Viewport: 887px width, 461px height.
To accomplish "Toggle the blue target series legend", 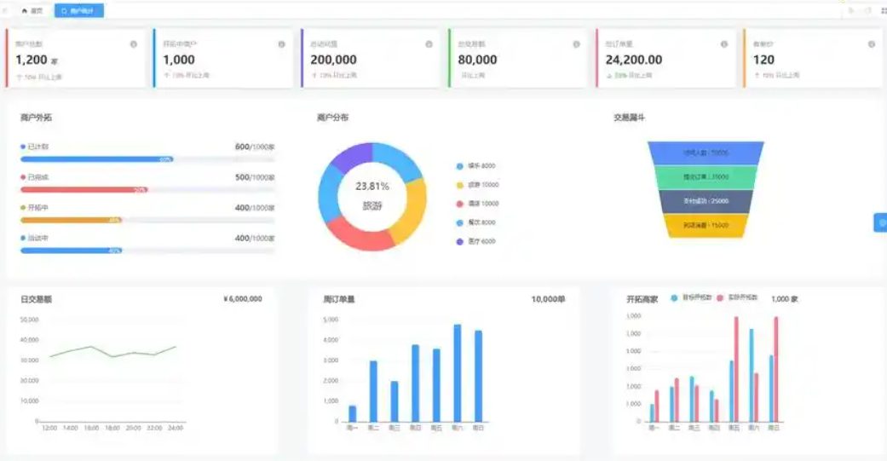I will coord(691,297).
